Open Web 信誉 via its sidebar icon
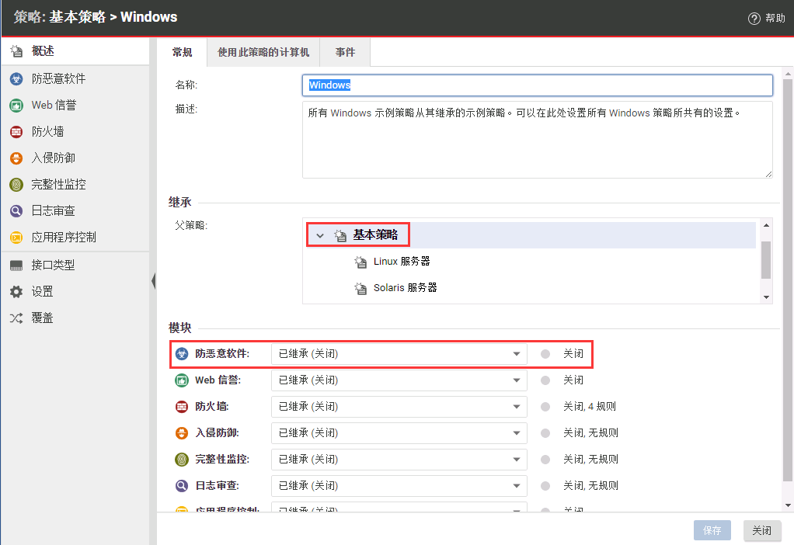 pyautogui.click(x=16, y=106)
